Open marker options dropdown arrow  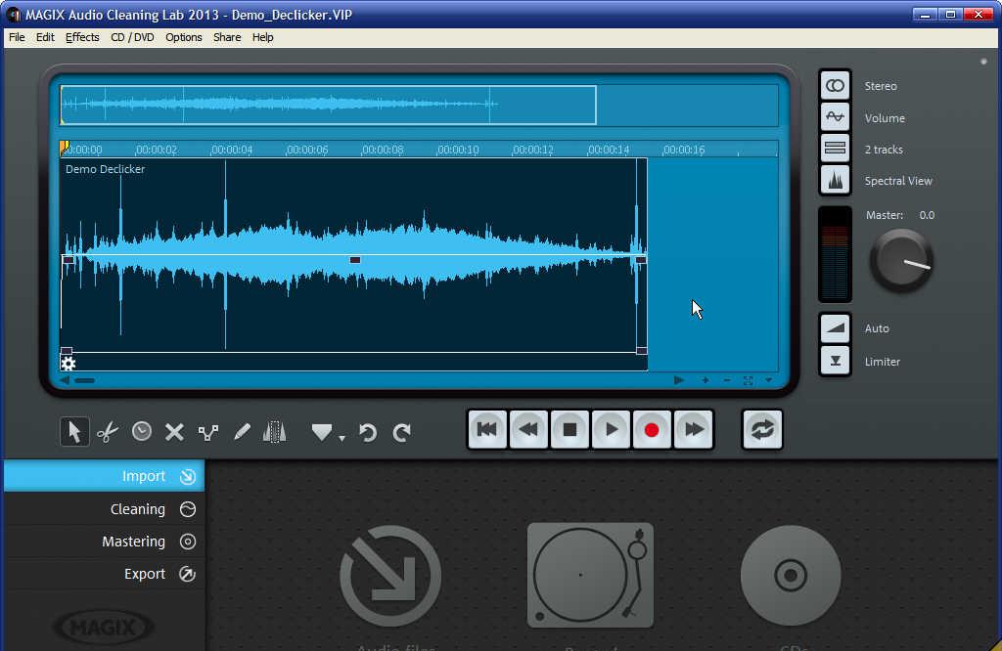coord(342,438)
